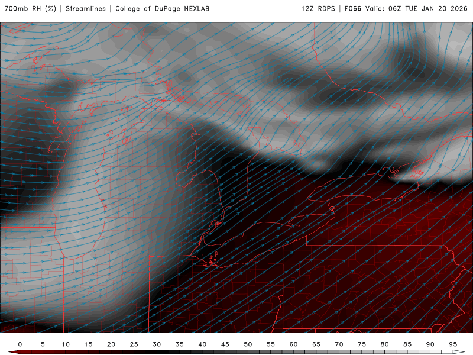Click the colorbar label "10"
The image size is (473, 355).
coord(66,344)
